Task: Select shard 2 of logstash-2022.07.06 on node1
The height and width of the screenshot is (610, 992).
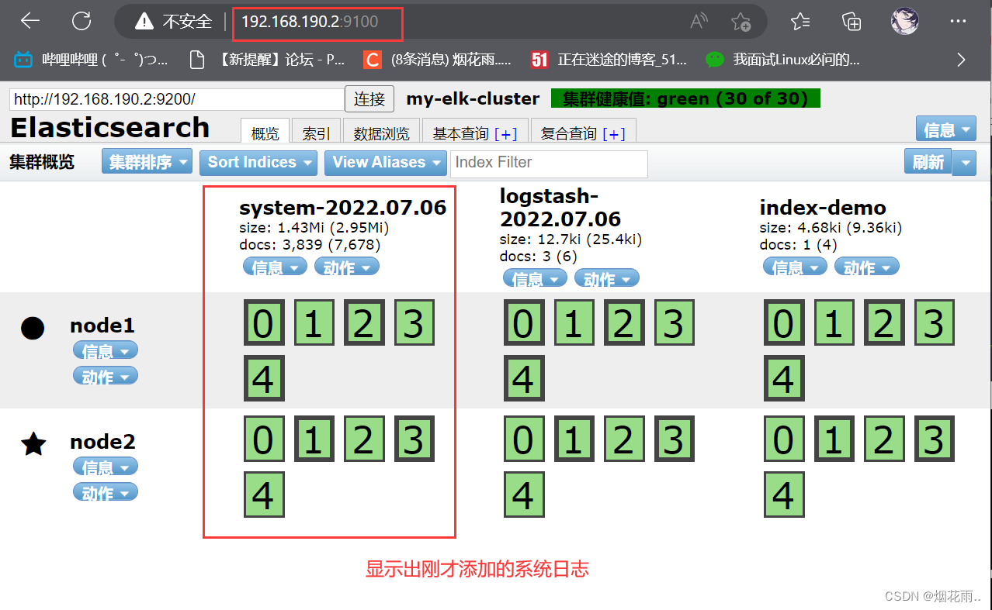Action: tap(624, 322)
